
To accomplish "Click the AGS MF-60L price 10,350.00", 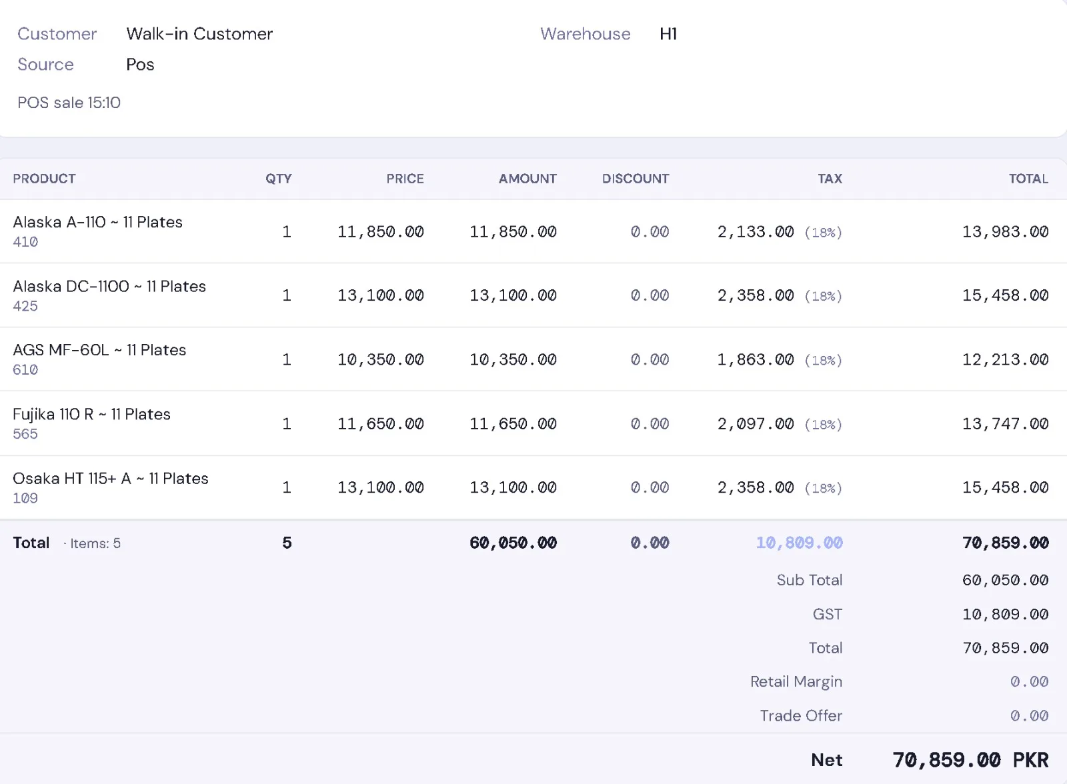I will point(381,360).
